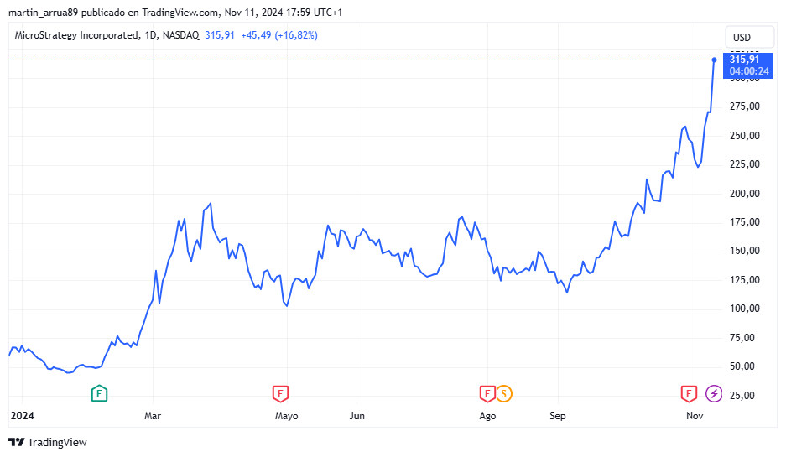Click the 2024 year label on time axis
Image resolution: width=786 pixels, height=457 pixels.
[x=20, y=416]
